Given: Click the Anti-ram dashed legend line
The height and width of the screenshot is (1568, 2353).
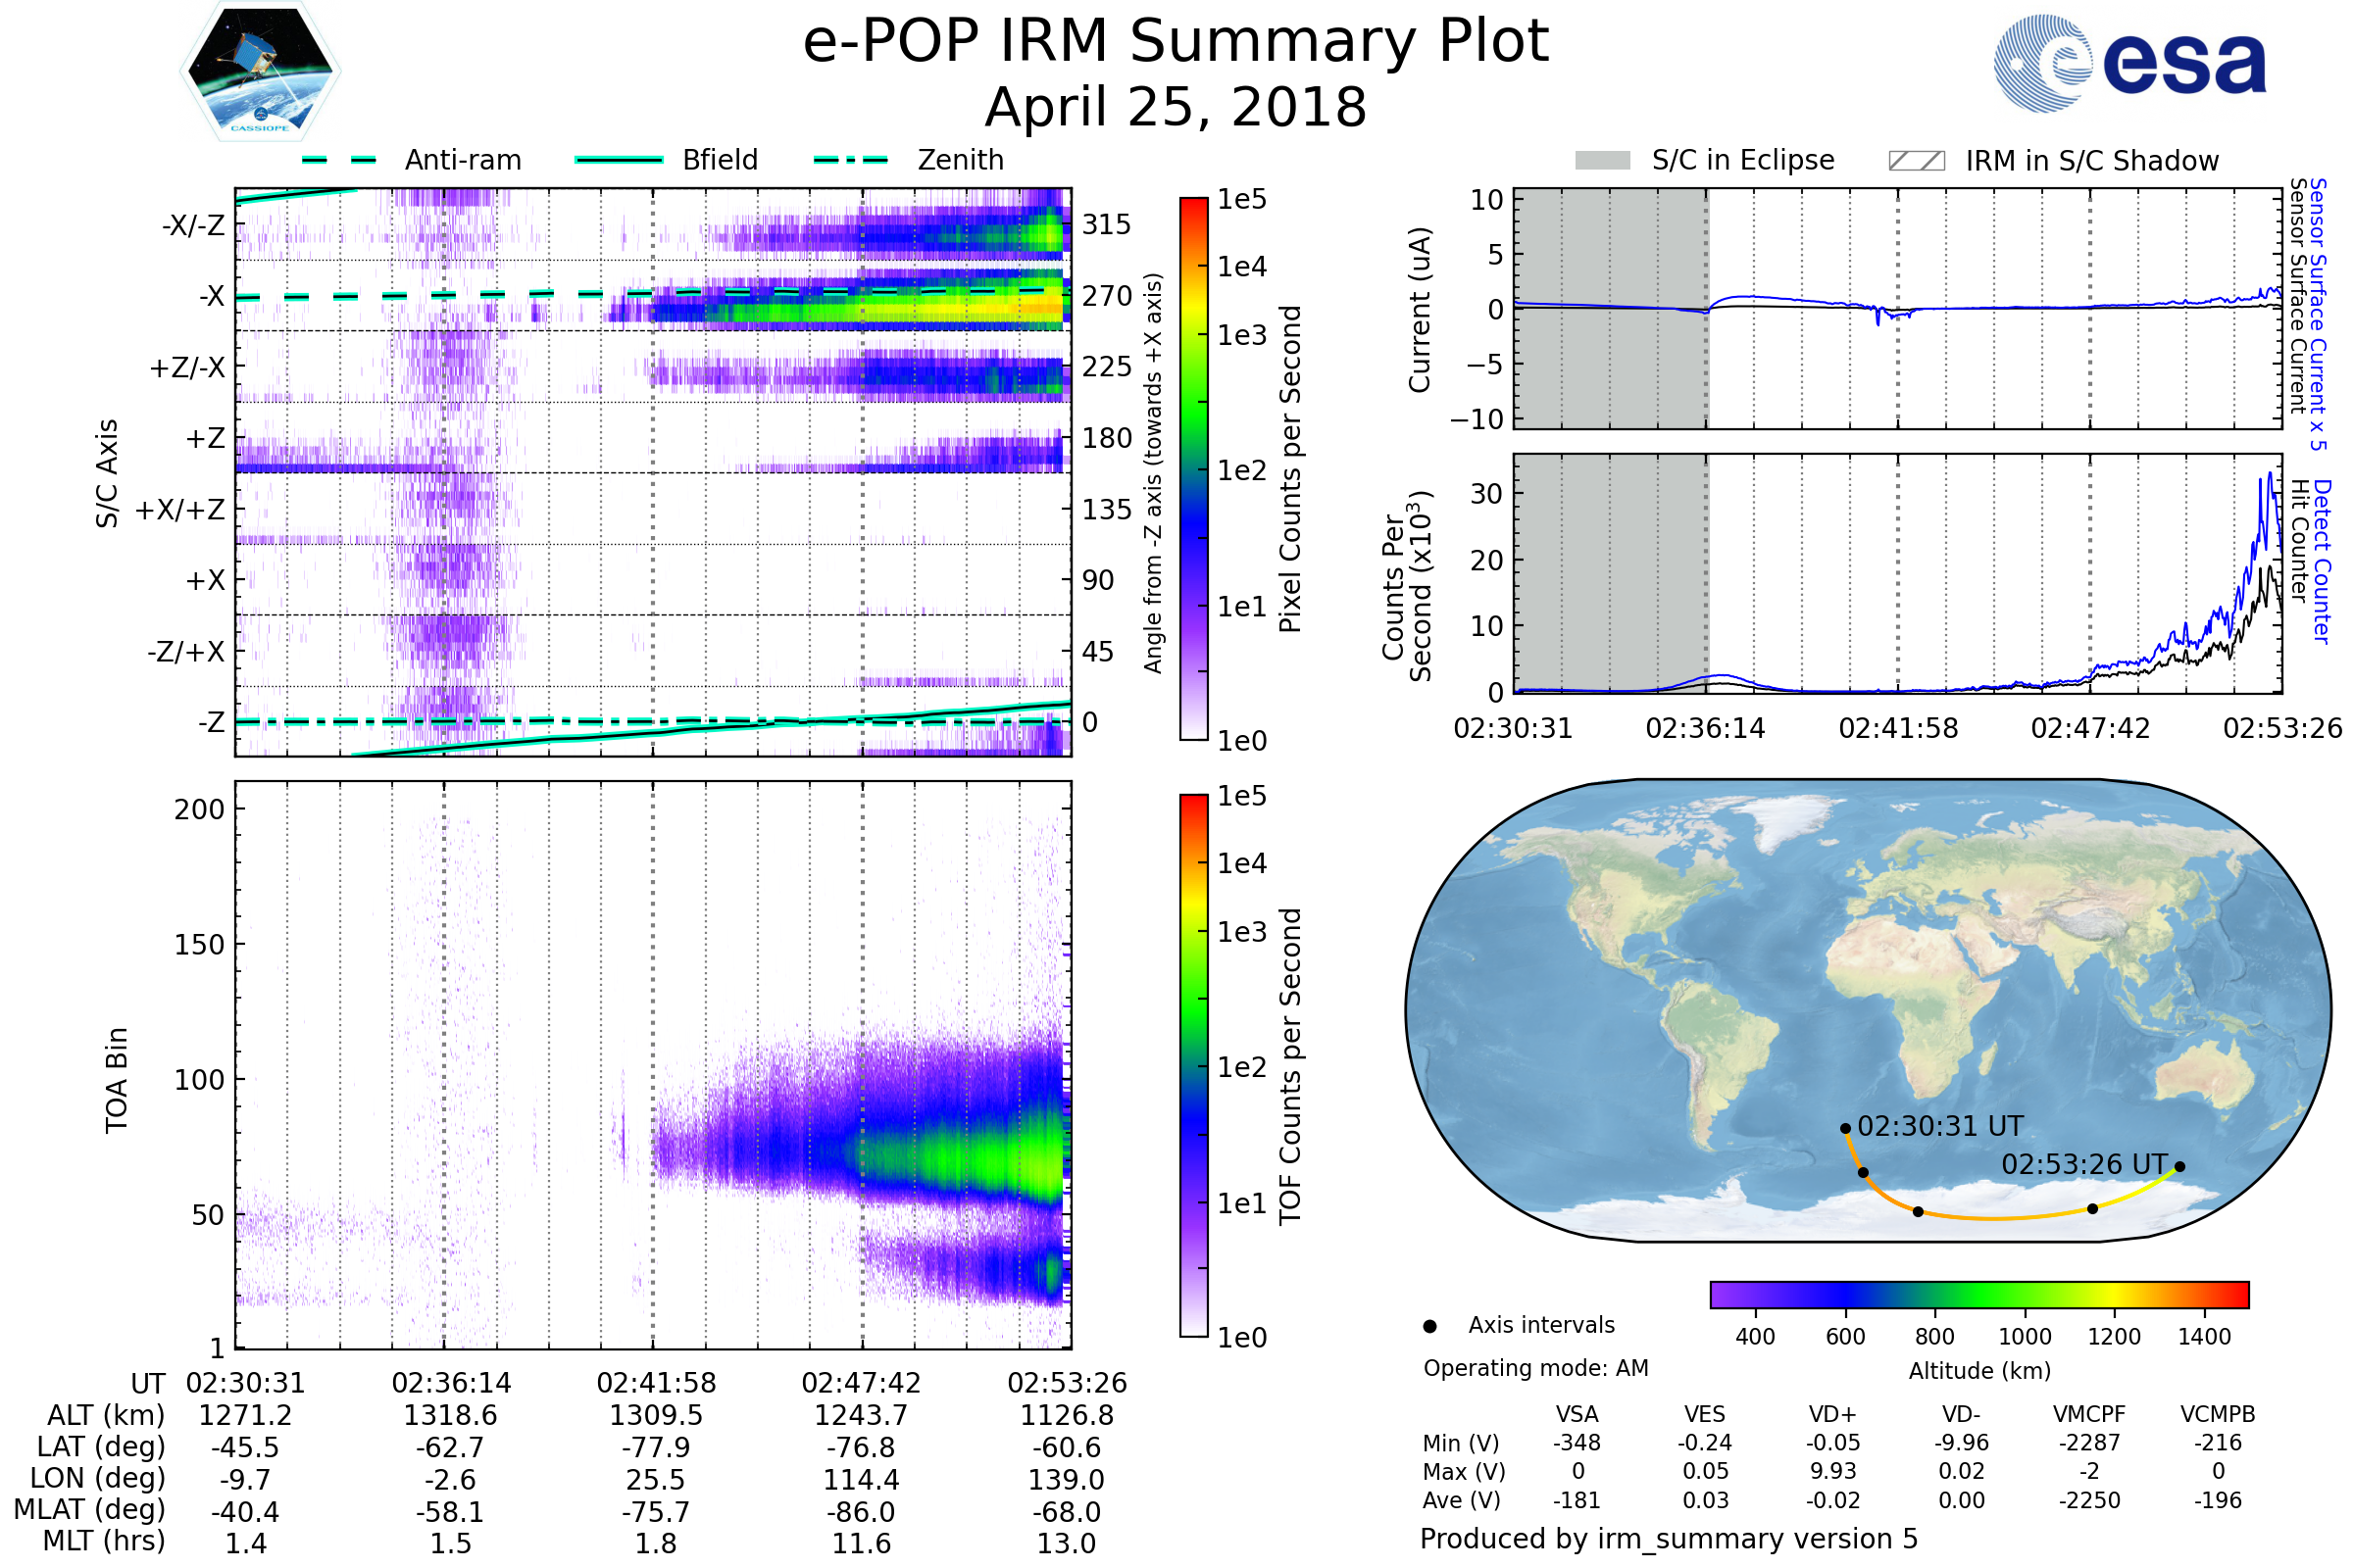Looking at the screenshot, I should (339, 160).
